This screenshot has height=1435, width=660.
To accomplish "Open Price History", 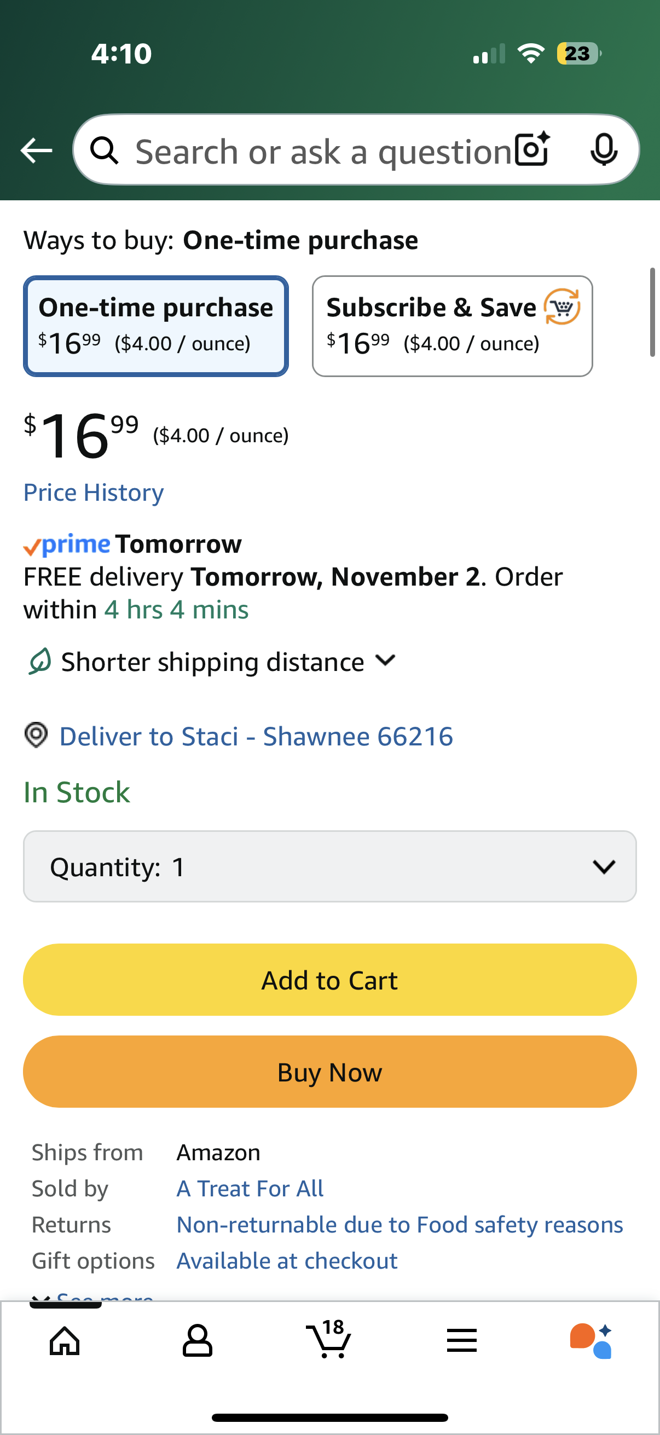I will point(93,492).
